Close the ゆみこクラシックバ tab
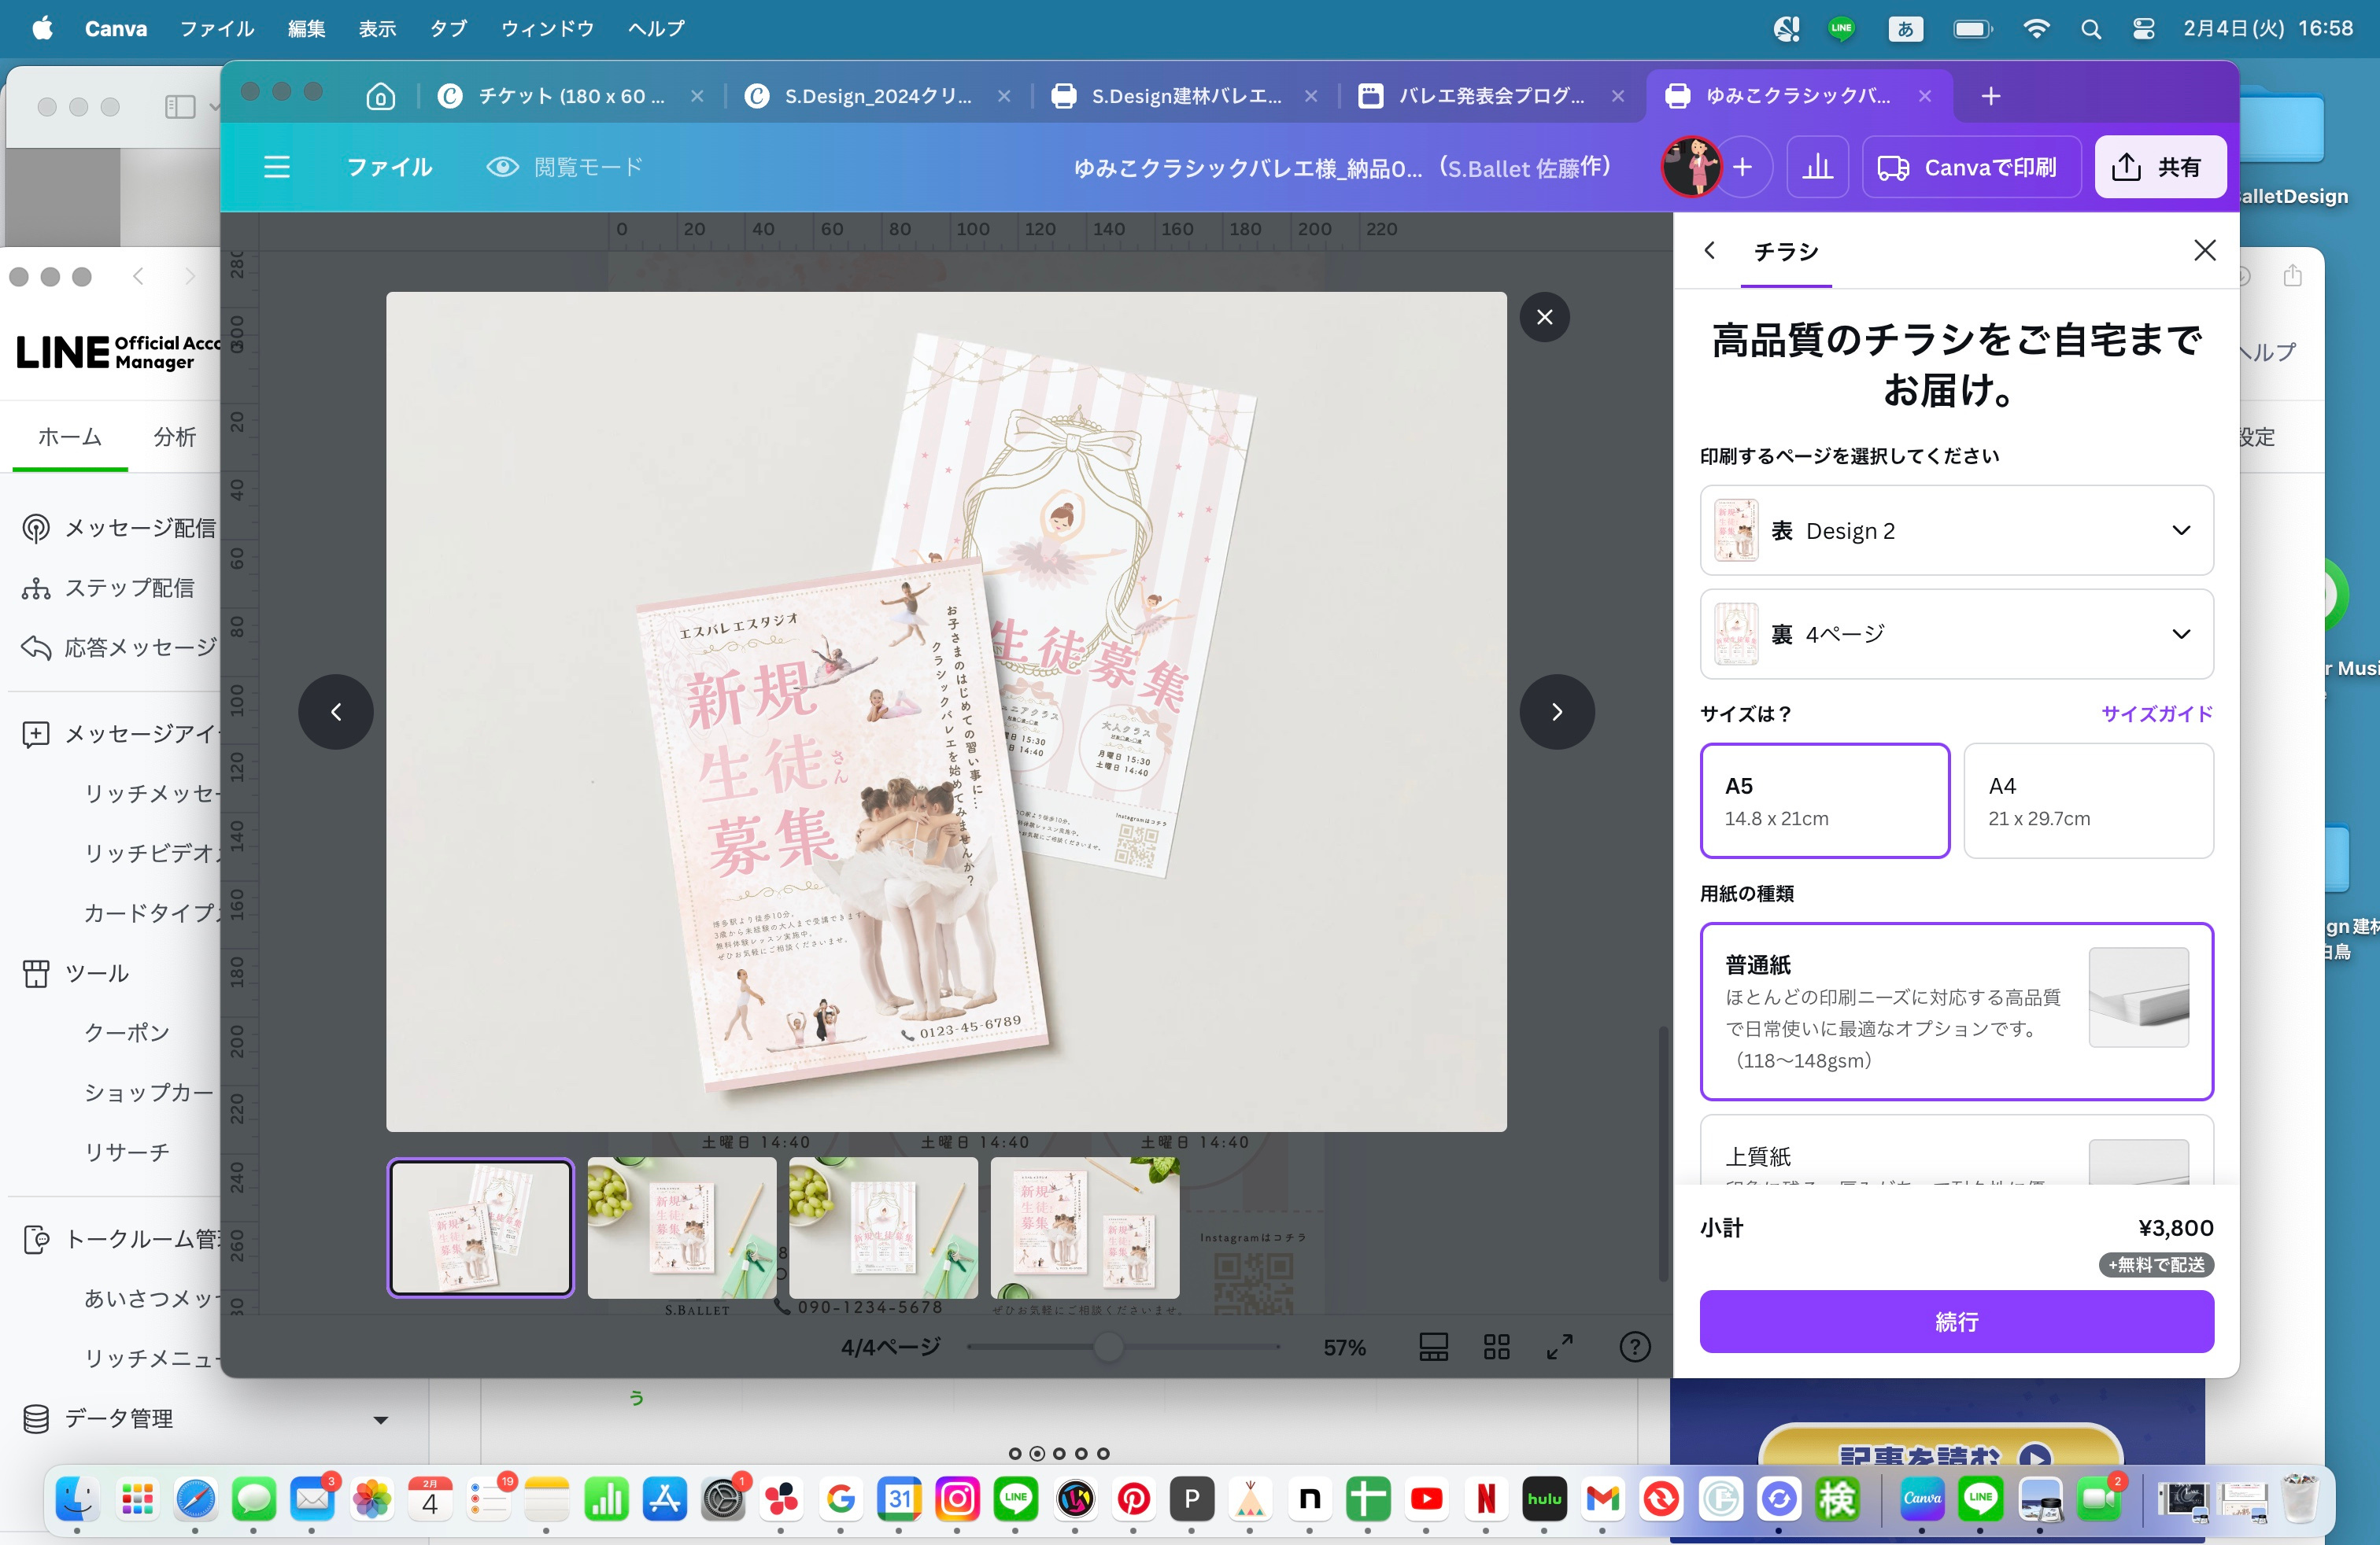 [x=1924, y=96]
